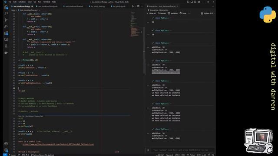Open the Run Python File dropdown arrow
The height and width of the screenshot is (156, 278).
point(135,6)
